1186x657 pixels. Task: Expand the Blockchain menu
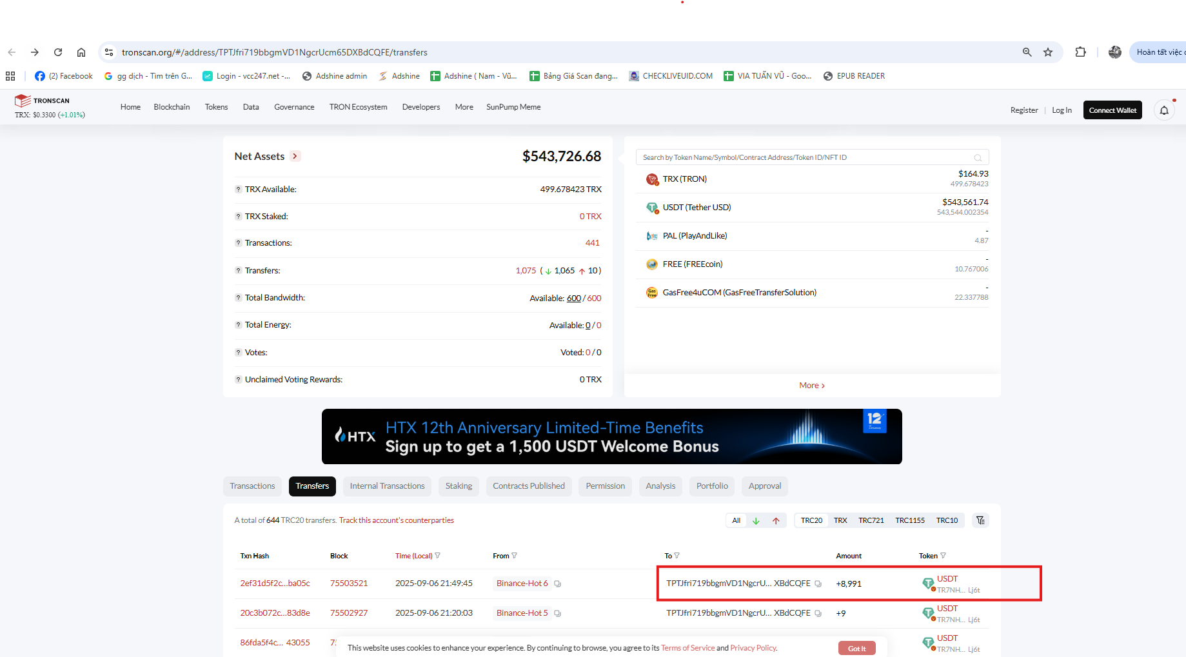click(172, 107)
